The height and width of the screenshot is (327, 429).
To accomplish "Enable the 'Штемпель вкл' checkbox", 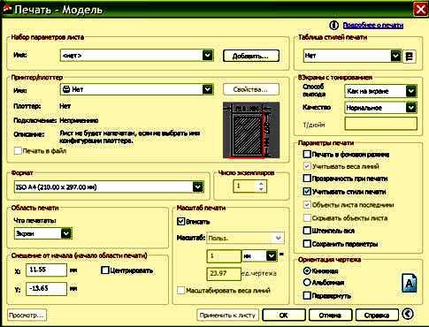I will (307, 231).
